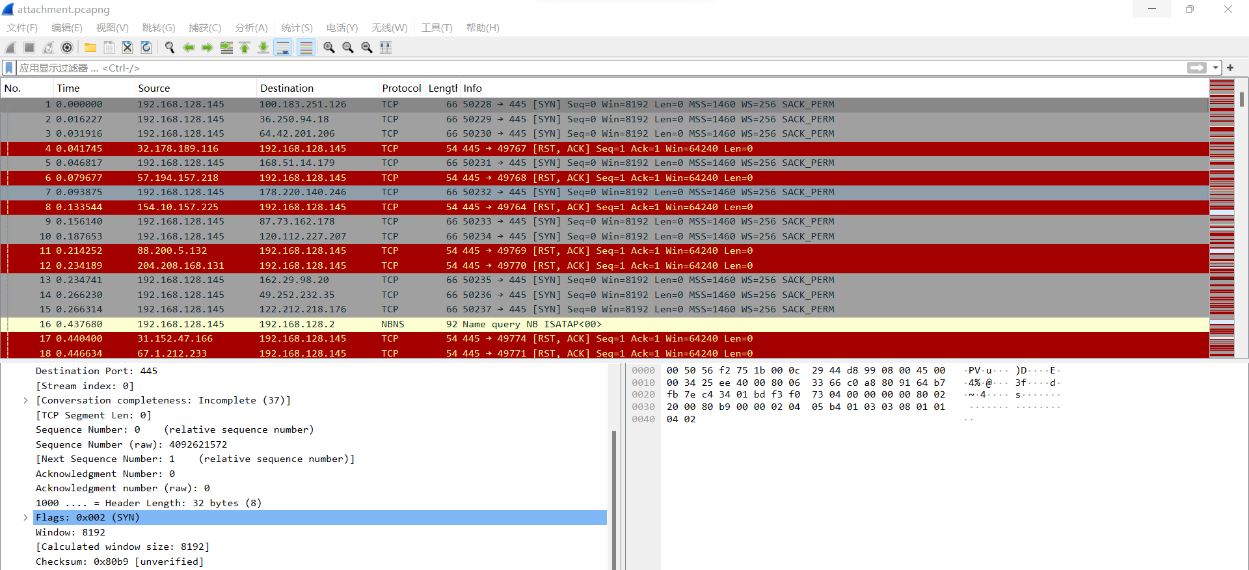This screenshot has width=1249, height=570.
Task: Add a filter button with the plus icon
Action: pyautogui.click(x=1230, y=68)
